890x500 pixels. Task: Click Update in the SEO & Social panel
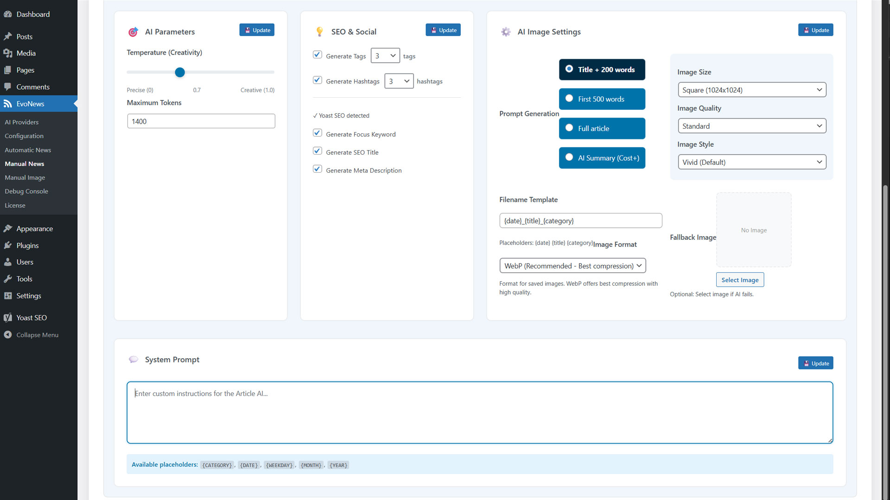443,30
